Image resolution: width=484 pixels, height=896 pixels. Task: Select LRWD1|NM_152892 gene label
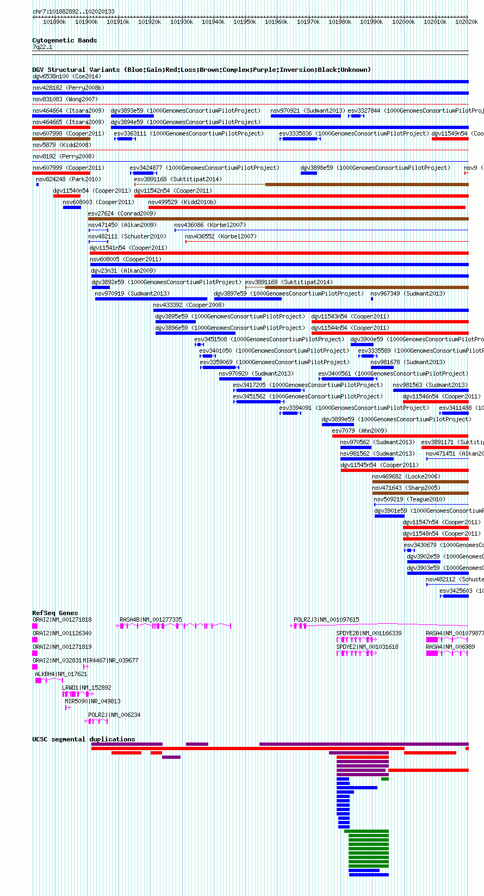click(86, 688)
